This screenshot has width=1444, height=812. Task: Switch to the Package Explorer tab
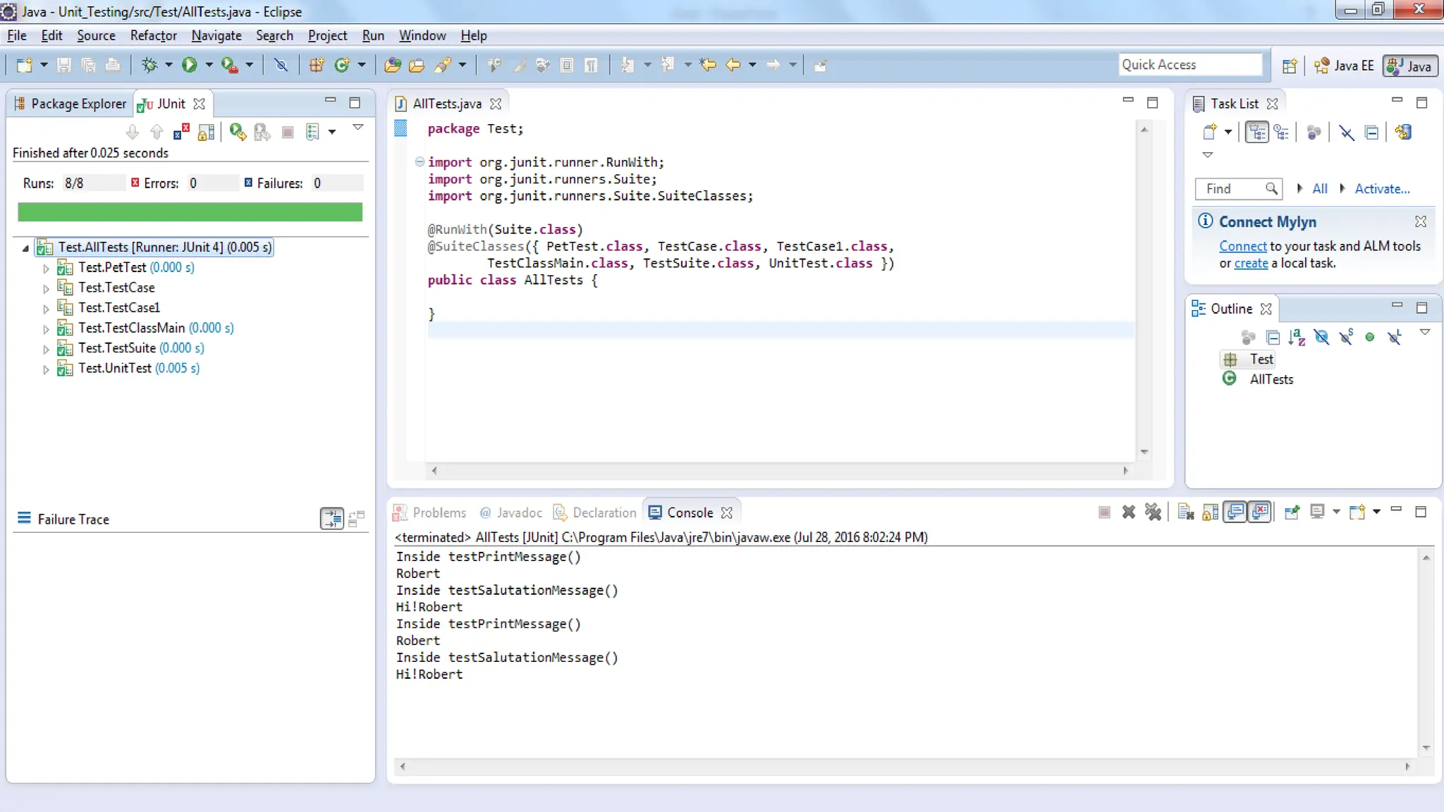click(70, 104)
